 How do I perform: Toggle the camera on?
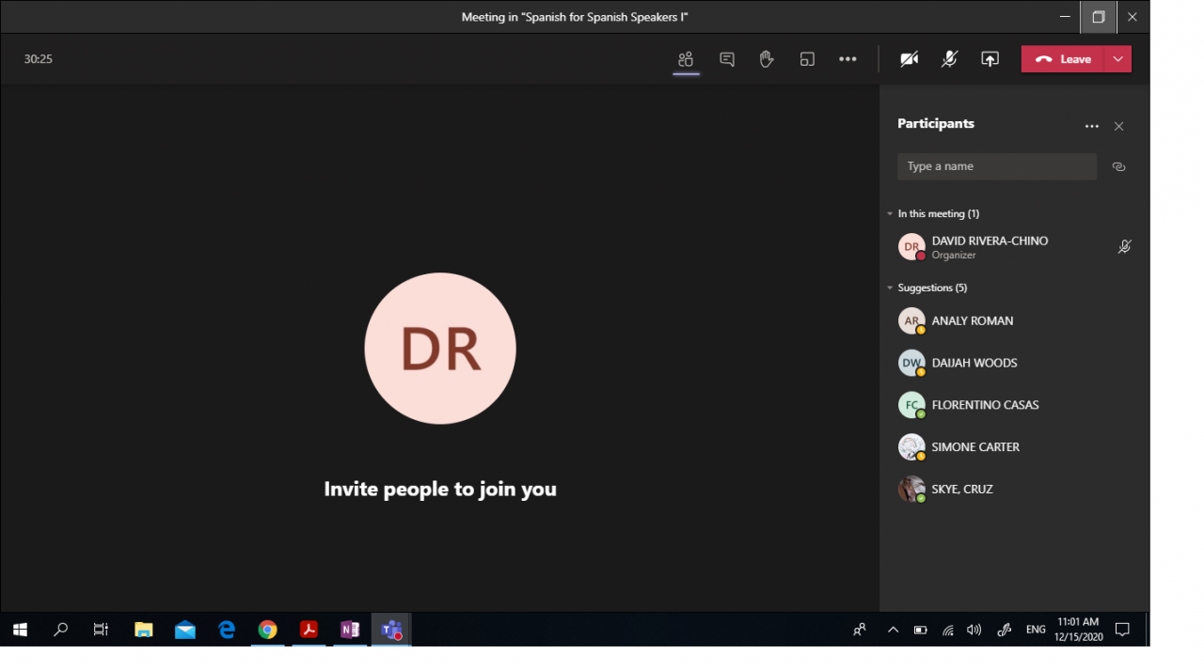[909, 59]
